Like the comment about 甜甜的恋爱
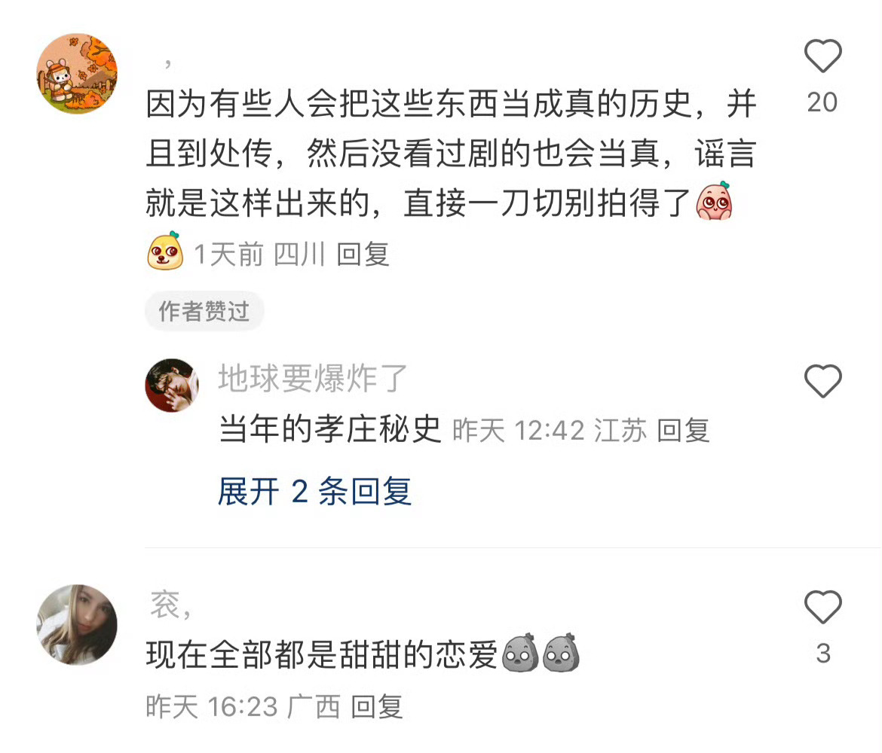The image size is (882, 753). click(822, 607)
